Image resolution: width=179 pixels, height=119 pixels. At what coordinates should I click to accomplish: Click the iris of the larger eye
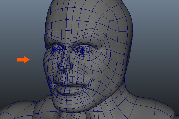[x=82, y=50]
